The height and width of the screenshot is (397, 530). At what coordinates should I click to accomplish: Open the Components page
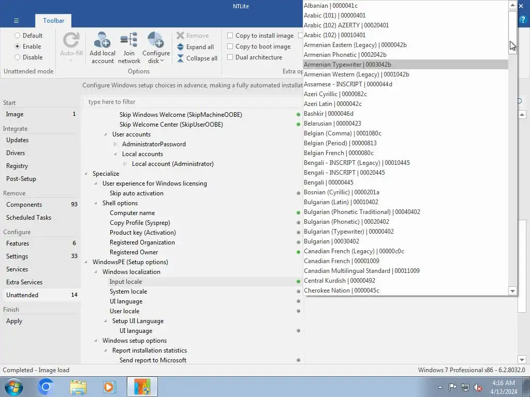40,204
